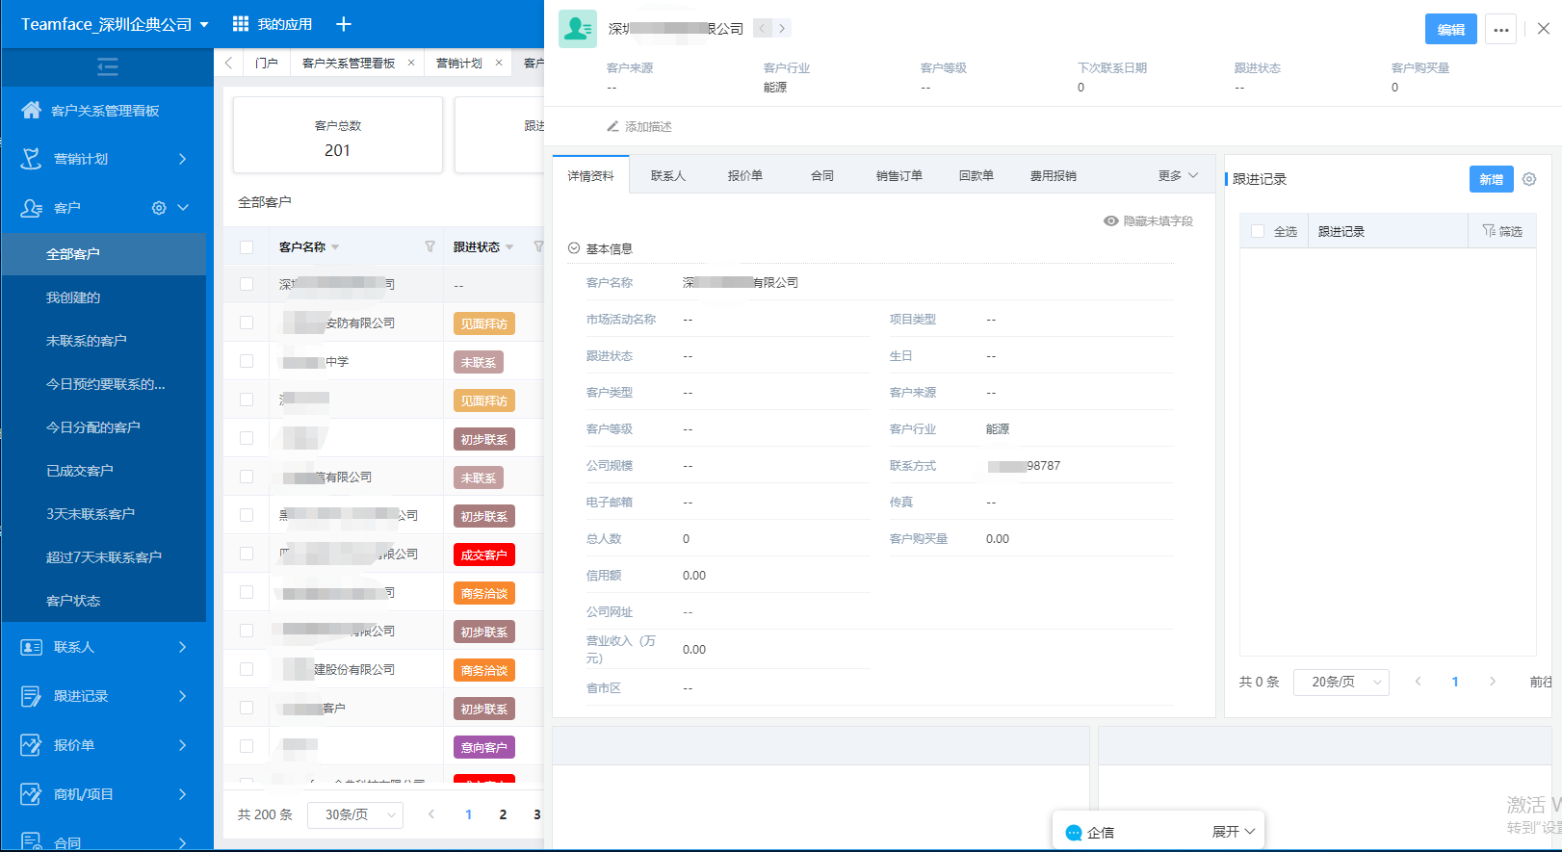Viewport: 1562px width, 852px height.
Task: Select 3天未联系客户 in the sidebar
Action: (91, 514)
